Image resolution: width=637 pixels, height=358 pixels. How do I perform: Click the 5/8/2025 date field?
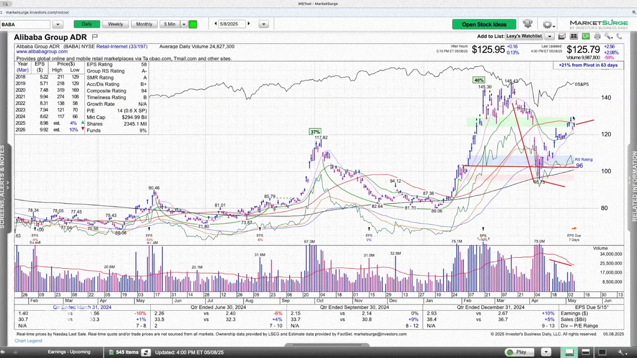[x=232, y=24]
